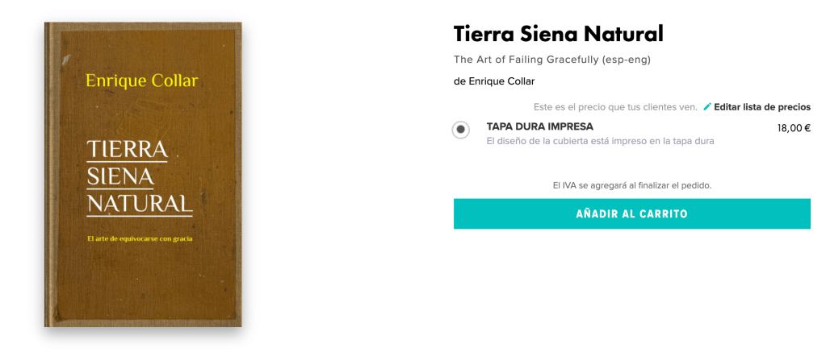Click the Tierra Siena Natural product heading
826x356 pixels.
(558, 34)
